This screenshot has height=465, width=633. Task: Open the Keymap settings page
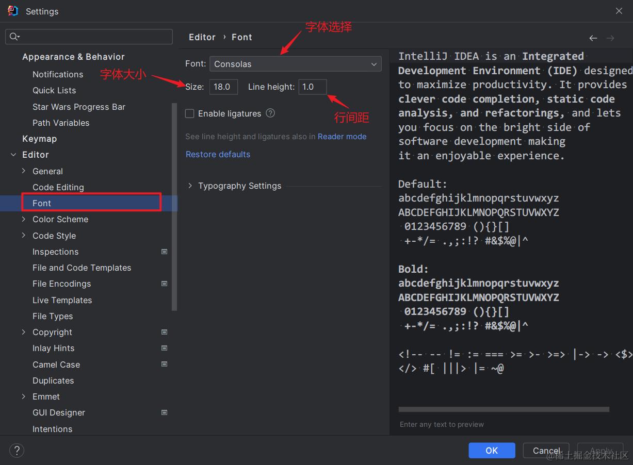pos(40,139)
